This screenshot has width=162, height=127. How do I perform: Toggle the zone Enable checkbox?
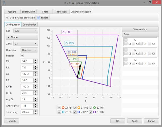[x=22, y=56]
